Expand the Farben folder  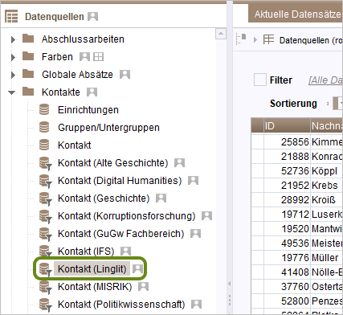point(13,57)
